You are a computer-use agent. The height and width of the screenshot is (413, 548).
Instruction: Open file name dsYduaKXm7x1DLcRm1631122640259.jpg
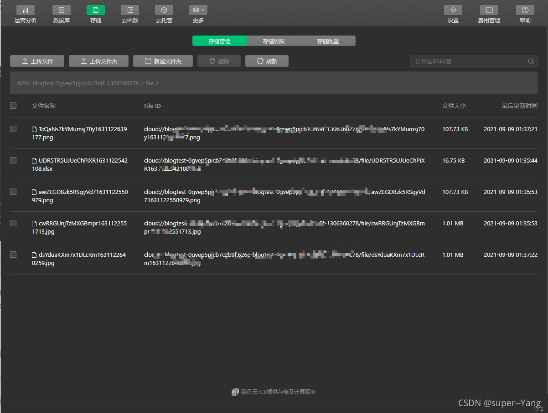coord(79,259)
